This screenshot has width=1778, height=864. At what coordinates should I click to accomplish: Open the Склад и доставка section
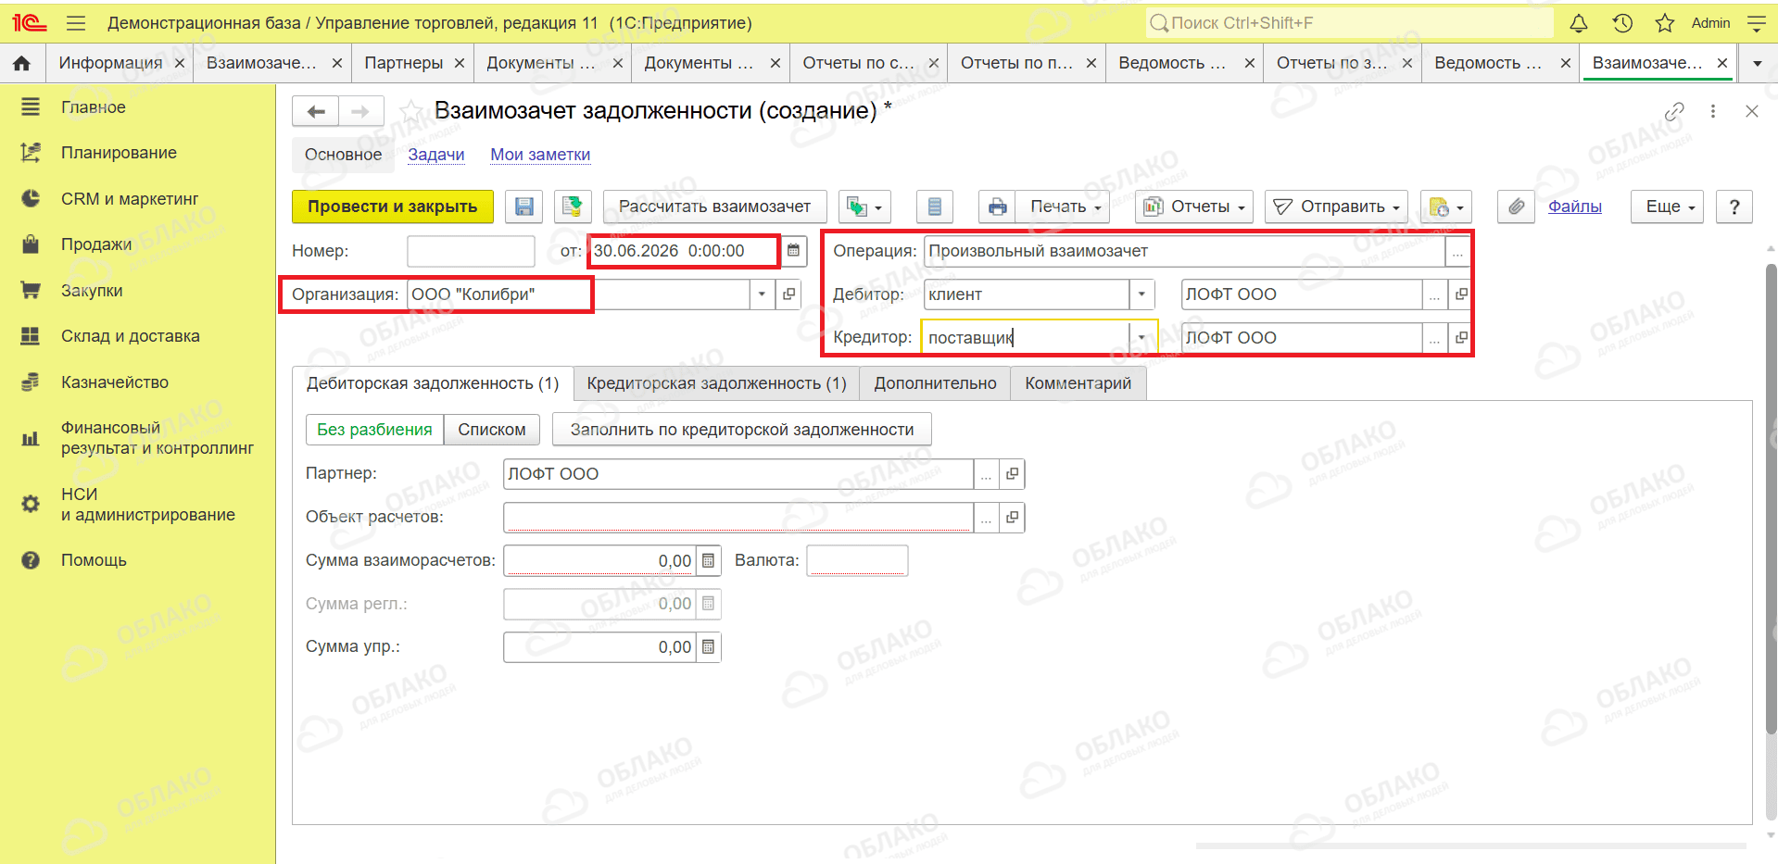point(131,336)
